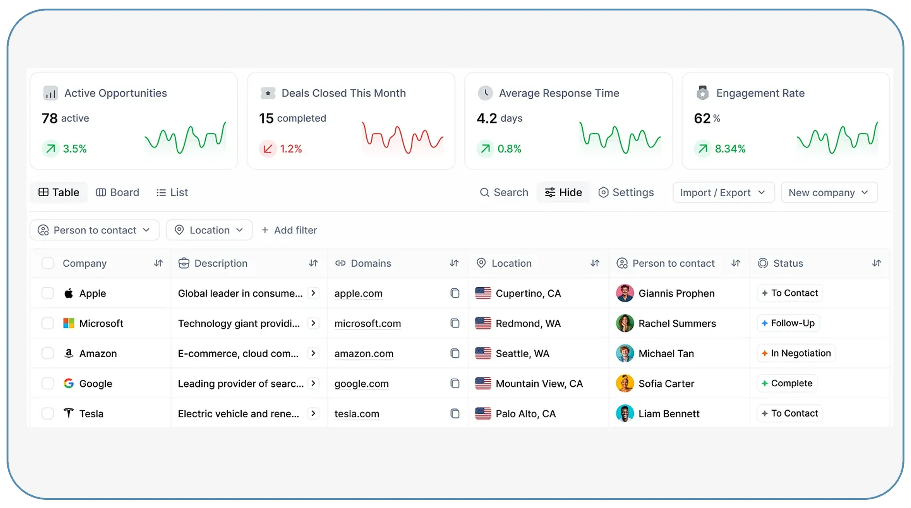Open the Search tool

[x=504, y=193]
